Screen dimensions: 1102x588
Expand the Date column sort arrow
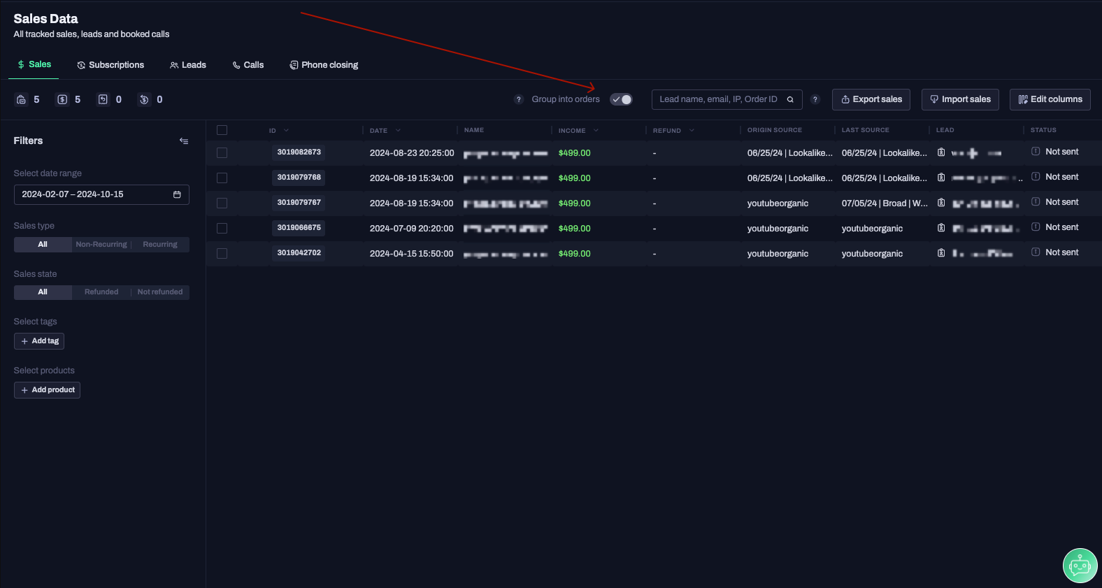[398, 131]
